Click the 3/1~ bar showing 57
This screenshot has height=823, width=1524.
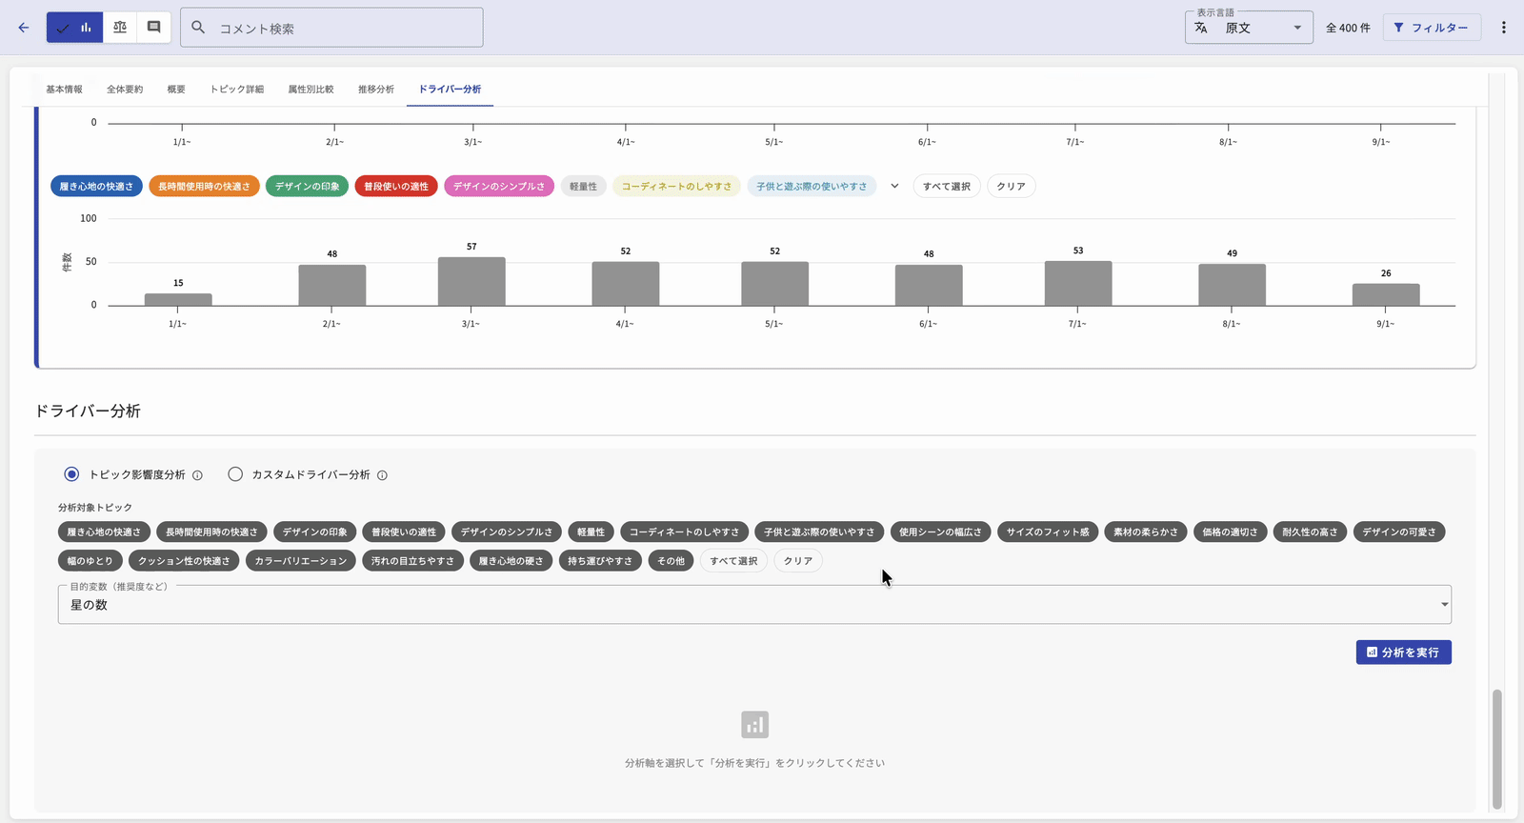[x=471, y=282]
